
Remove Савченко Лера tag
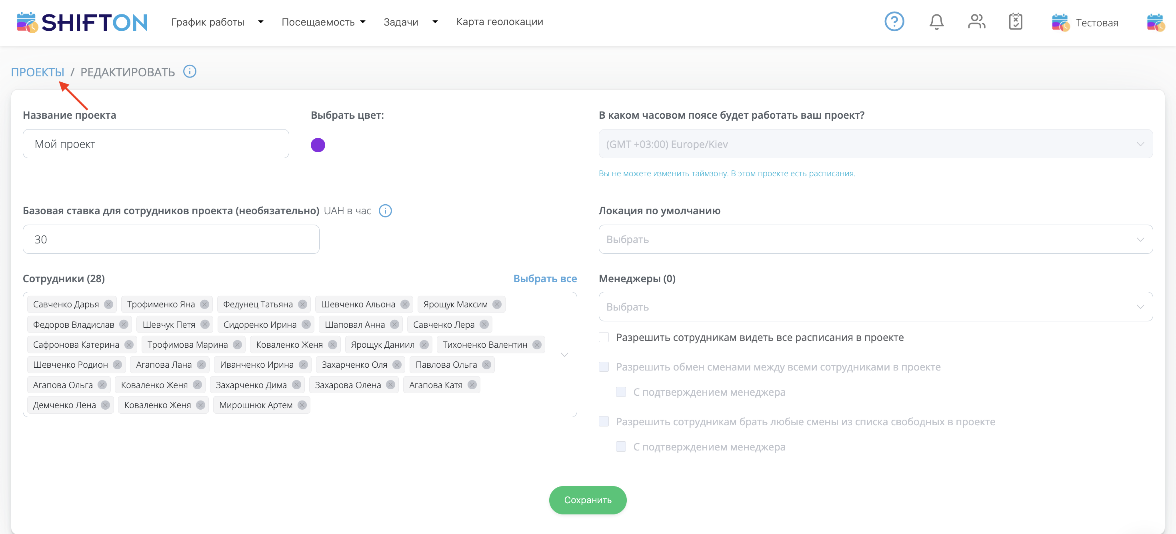pos(484,324)
